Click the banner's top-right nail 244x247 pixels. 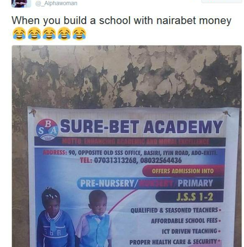227,113
